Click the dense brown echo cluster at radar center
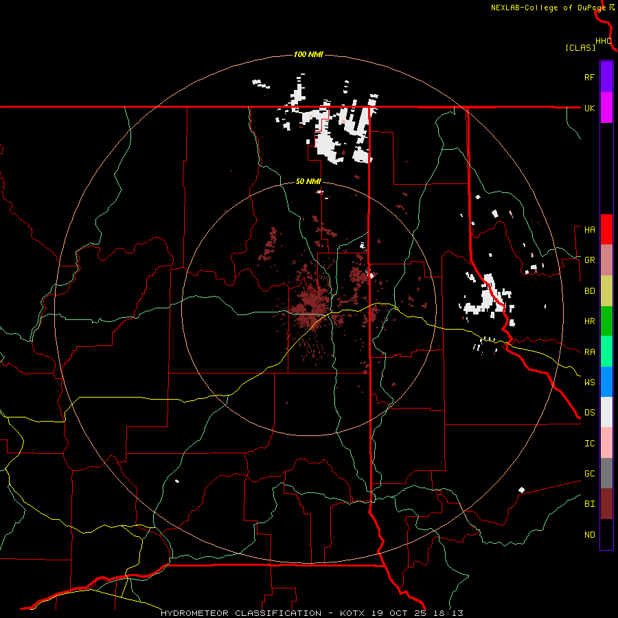The width and height of the screenshot is (618, 618). pyautogui.click(x=310, y=308)
